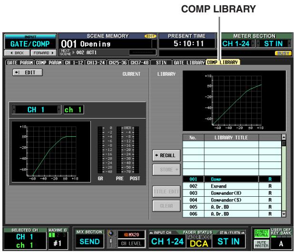
Task: Toggle MUTE MASTER button
Action: click(x=262, y=244)
